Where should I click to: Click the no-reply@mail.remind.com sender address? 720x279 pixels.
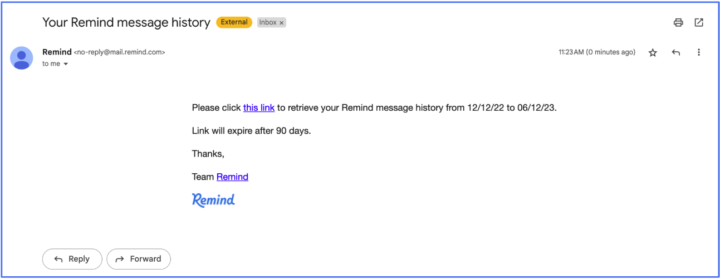click(120, 52)
